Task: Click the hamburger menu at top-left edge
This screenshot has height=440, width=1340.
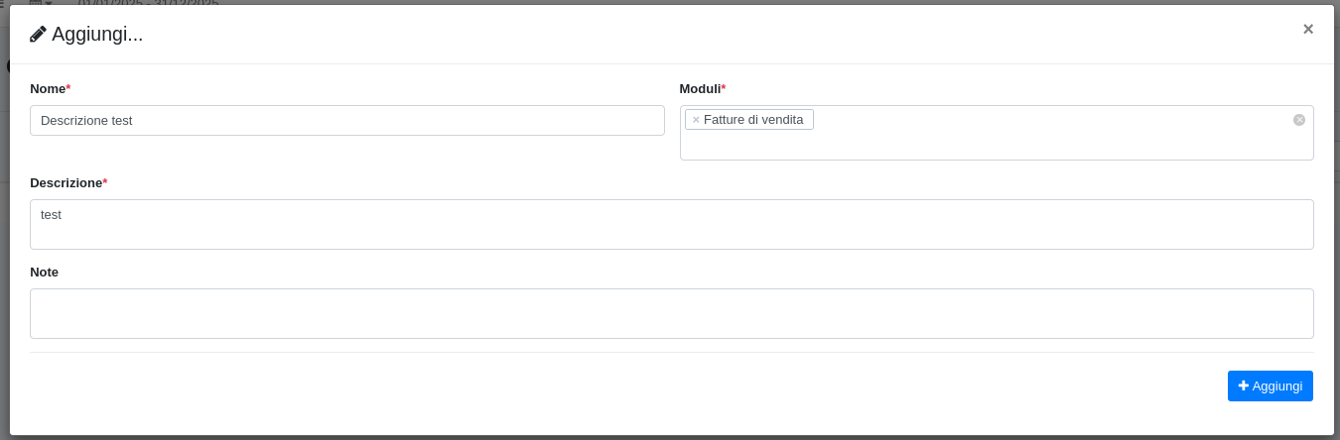Action: (x=3, y=3)
